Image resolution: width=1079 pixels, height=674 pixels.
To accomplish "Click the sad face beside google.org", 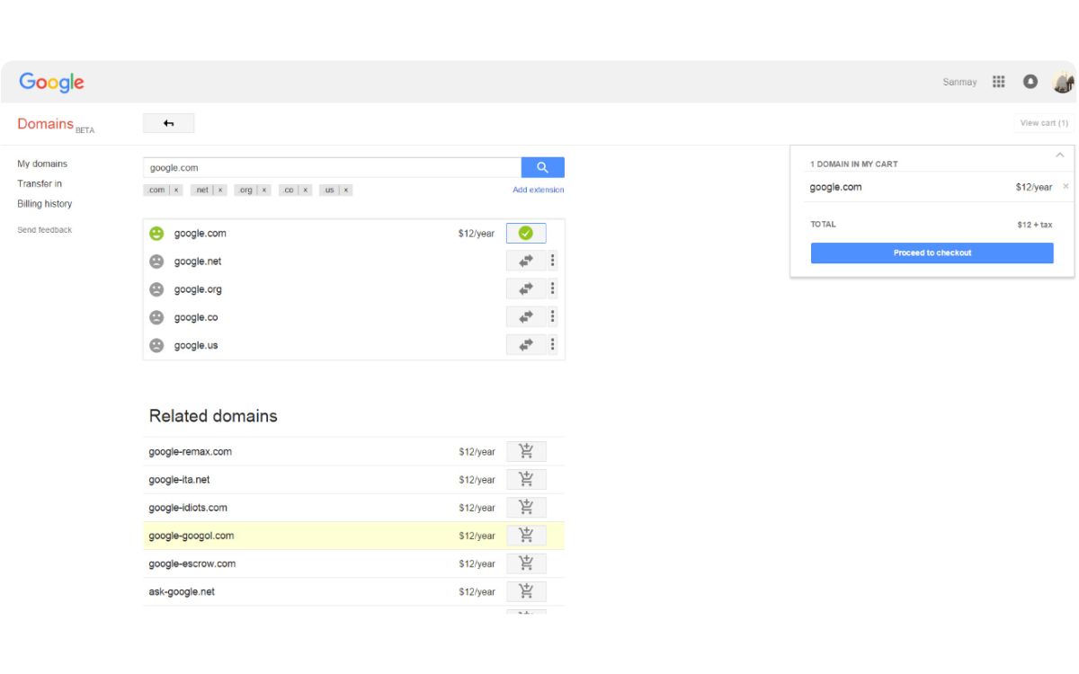I will pos(156,289).
